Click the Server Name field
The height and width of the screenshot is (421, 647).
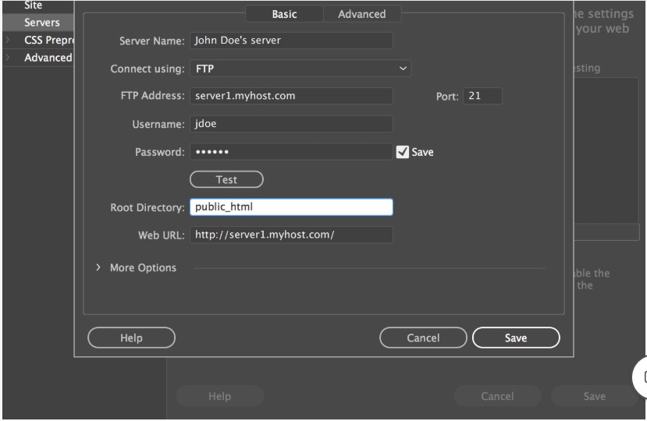pyautogui.click(x=291, y=41)
